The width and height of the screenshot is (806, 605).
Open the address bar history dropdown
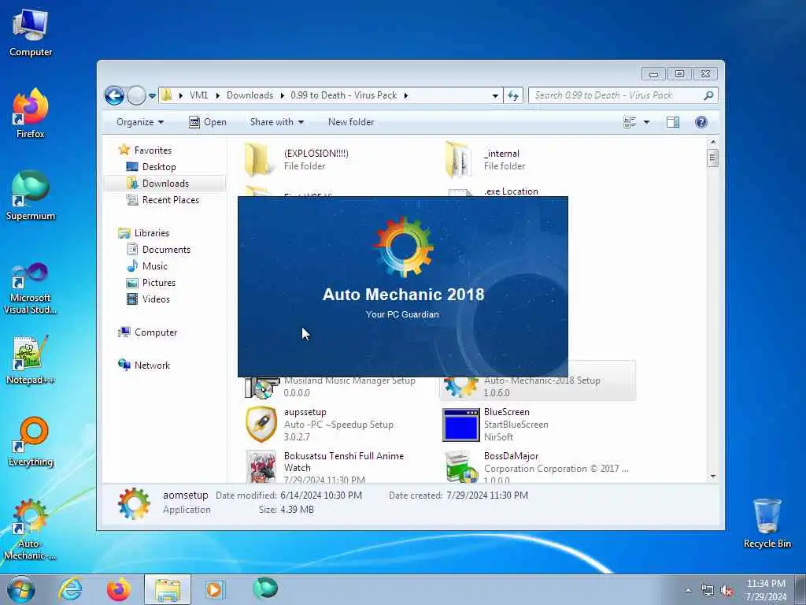(x=495, y=95)
